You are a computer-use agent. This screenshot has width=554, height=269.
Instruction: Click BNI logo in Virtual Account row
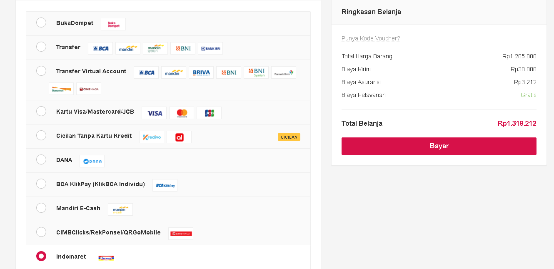pyautogui.click(x=229, y=72)
